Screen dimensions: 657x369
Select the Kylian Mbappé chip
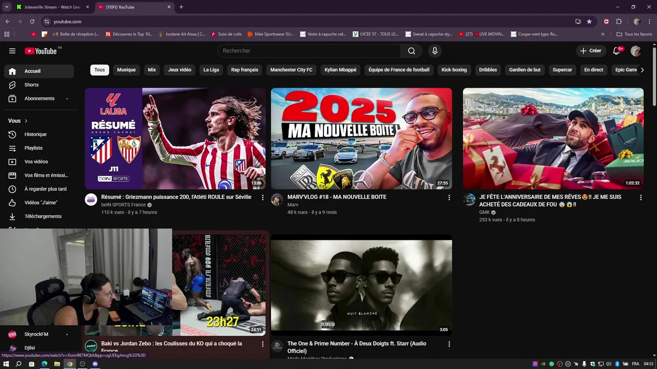(x=340, y=70)
